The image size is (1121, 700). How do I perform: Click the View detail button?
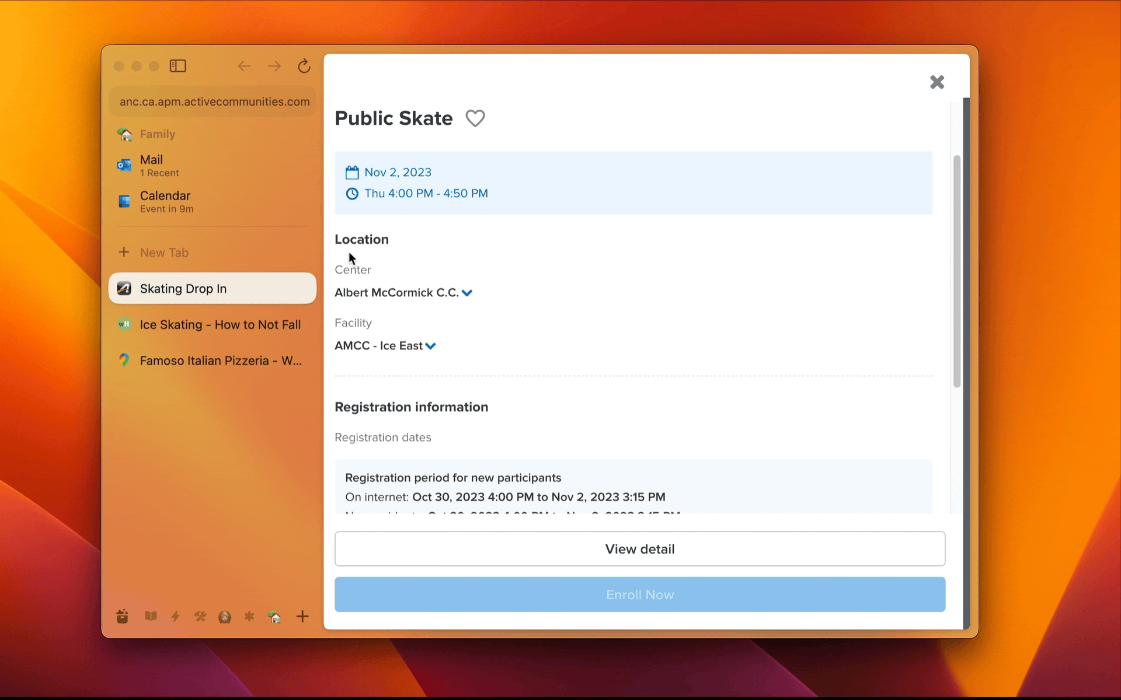tap(640, 549)
